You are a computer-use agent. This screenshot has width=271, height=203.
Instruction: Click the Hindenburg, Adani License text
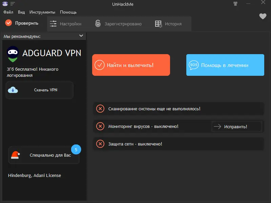point(35,175)
